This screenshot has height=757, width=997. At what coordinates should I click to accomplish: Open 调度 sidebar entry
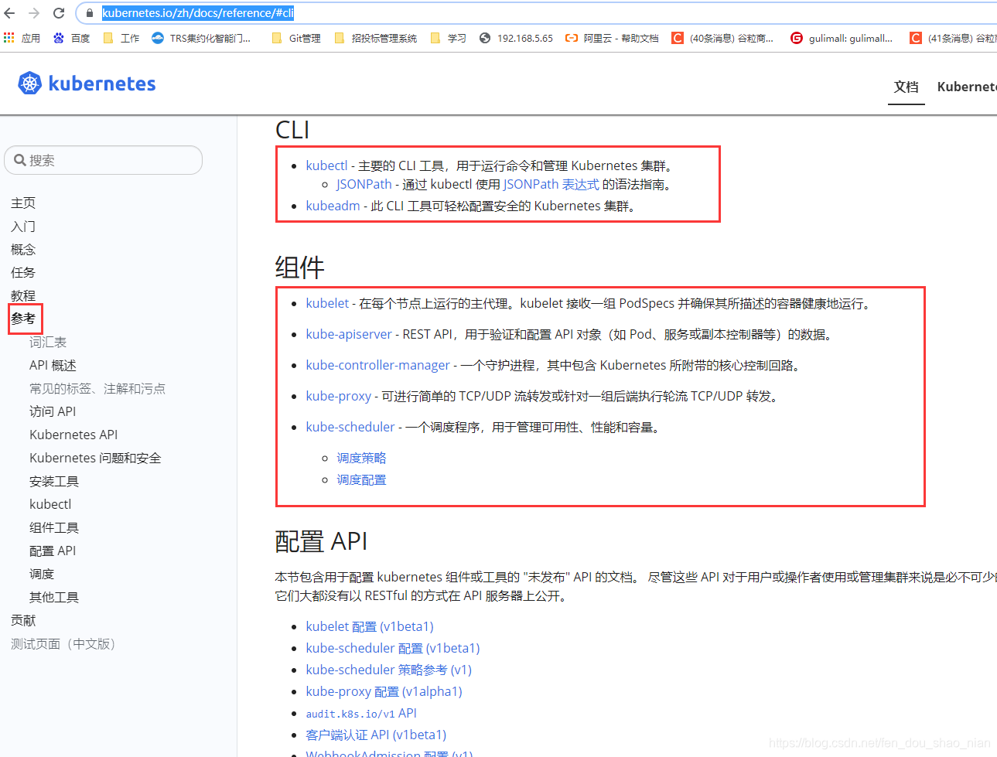(x=42, y=574)
